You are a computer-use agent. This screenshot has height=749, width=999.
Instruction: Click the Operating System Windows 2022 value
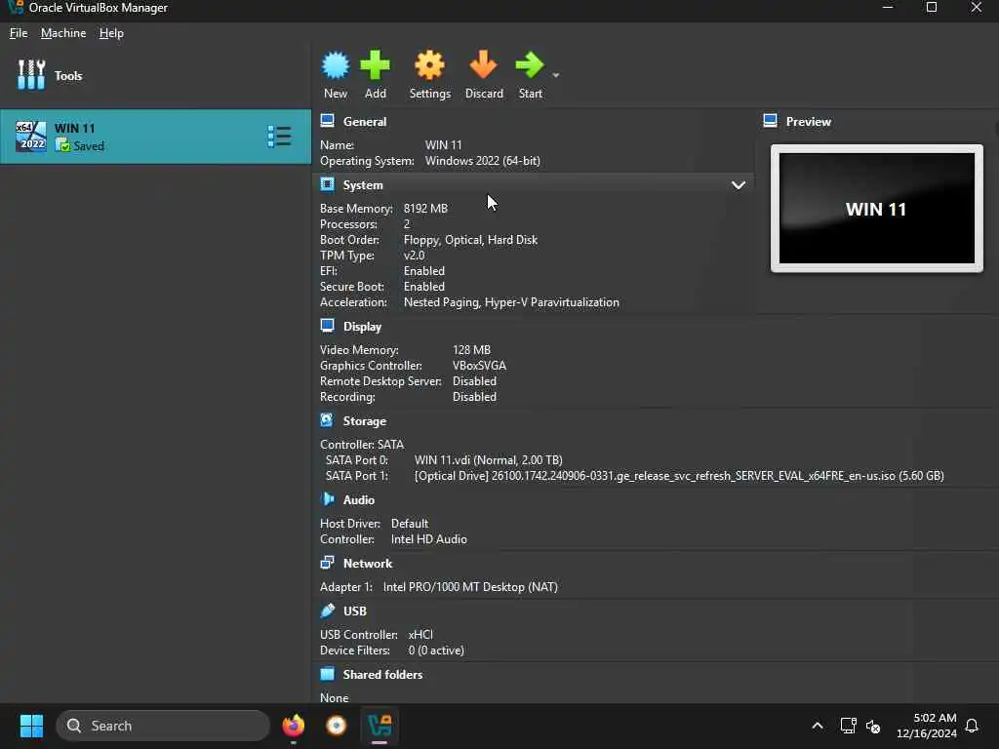click(482, 161)
